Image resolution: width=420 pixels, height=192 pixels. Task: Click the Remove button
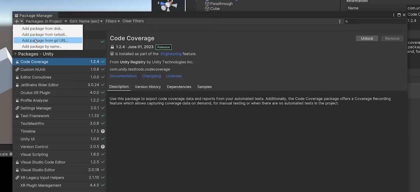[392, 39]
